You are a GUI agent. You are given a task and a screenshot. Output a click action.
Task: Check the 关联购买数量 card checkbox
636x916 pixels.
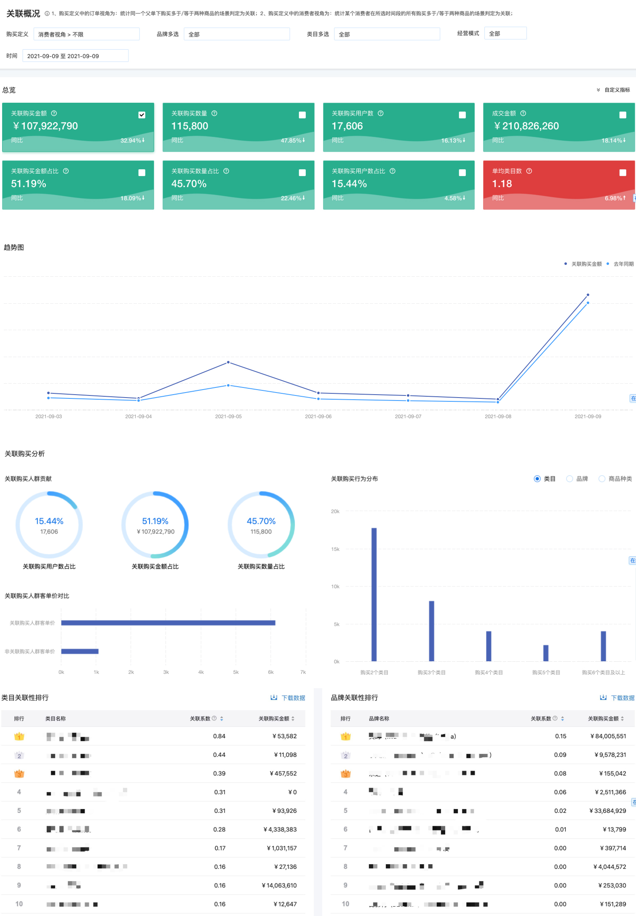[x=302, y=115]
